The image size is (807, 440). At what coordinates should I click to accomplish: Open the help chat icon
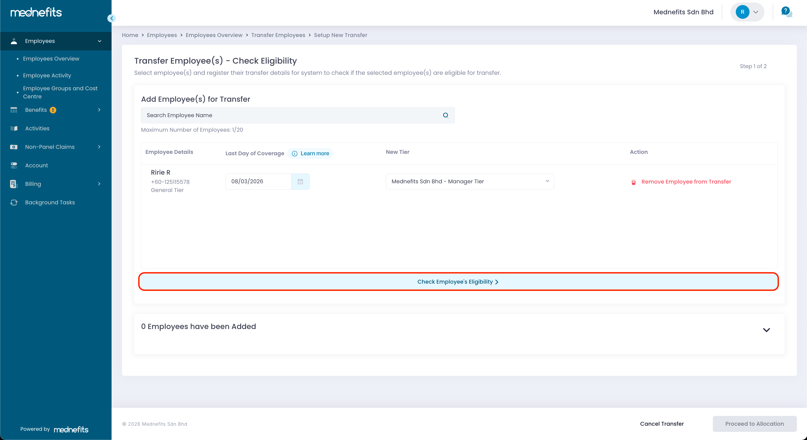pos(786,12)
